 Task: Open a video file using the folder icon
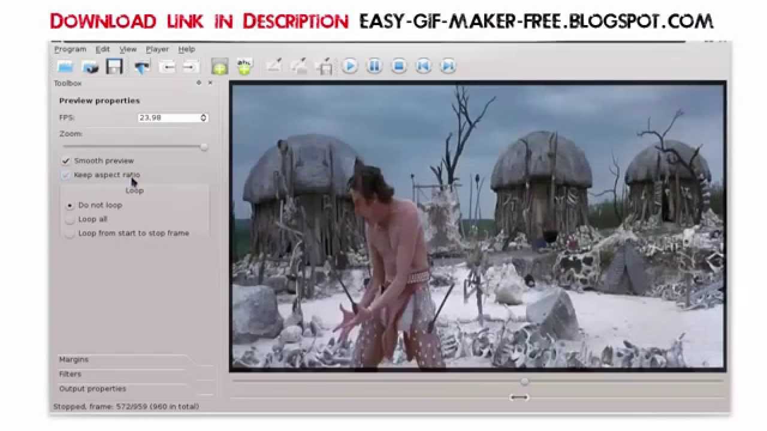(65, 66)
